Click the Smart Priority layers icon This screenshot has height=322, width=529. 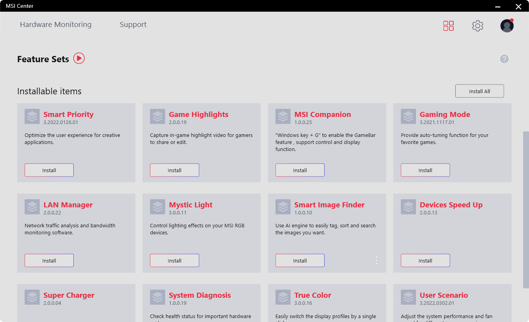coord(32,117)
